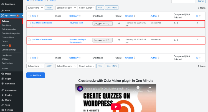Toggle select-all checkbox in table header
This screenshot has width=208, height=112.
click(x=29, y=16)
